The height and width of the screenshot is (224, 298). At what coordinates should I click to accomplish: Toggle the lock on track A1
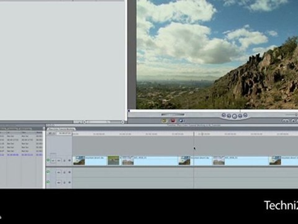point(64,172)
